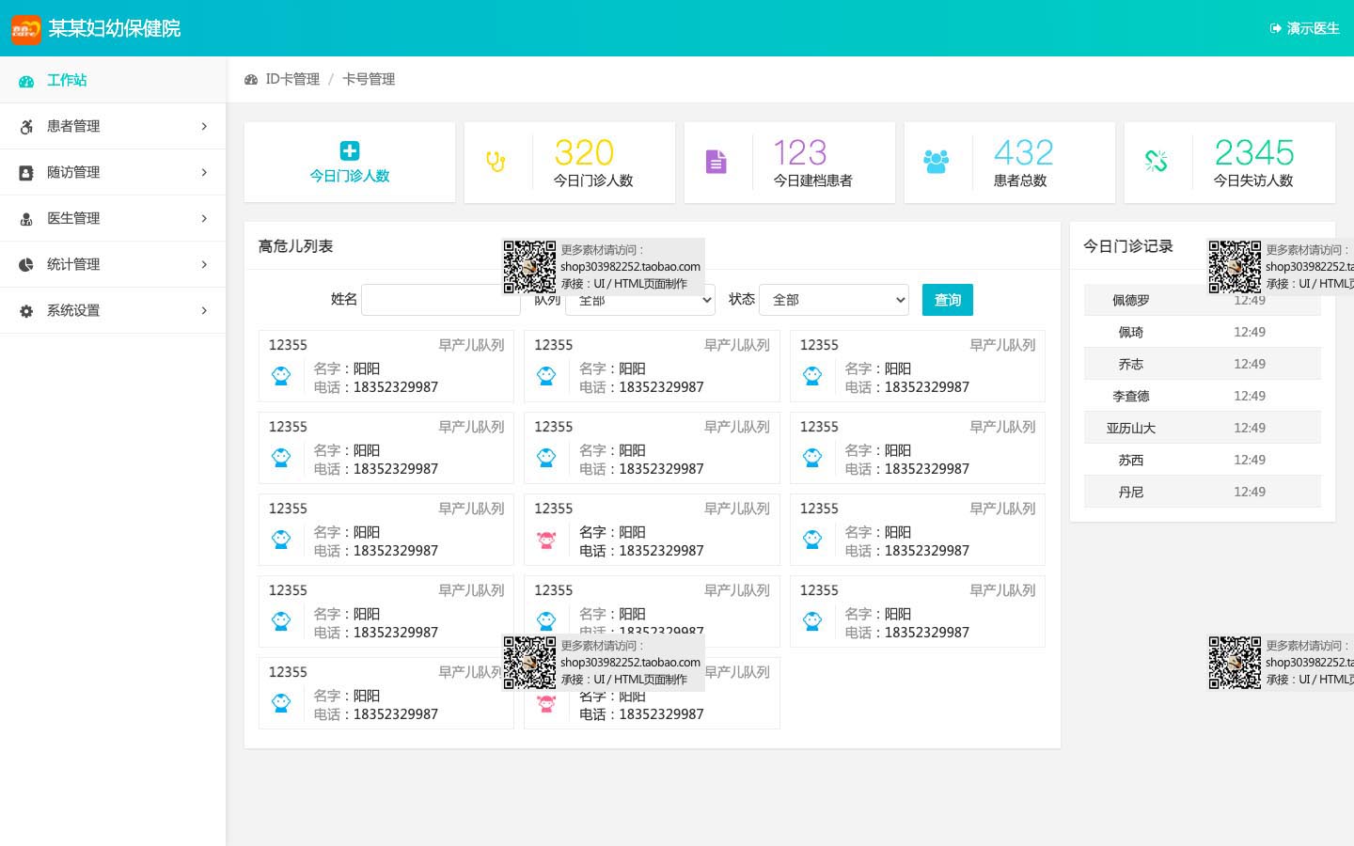
Task: Click the hospital logo icon in header
Action: [26, 29]
